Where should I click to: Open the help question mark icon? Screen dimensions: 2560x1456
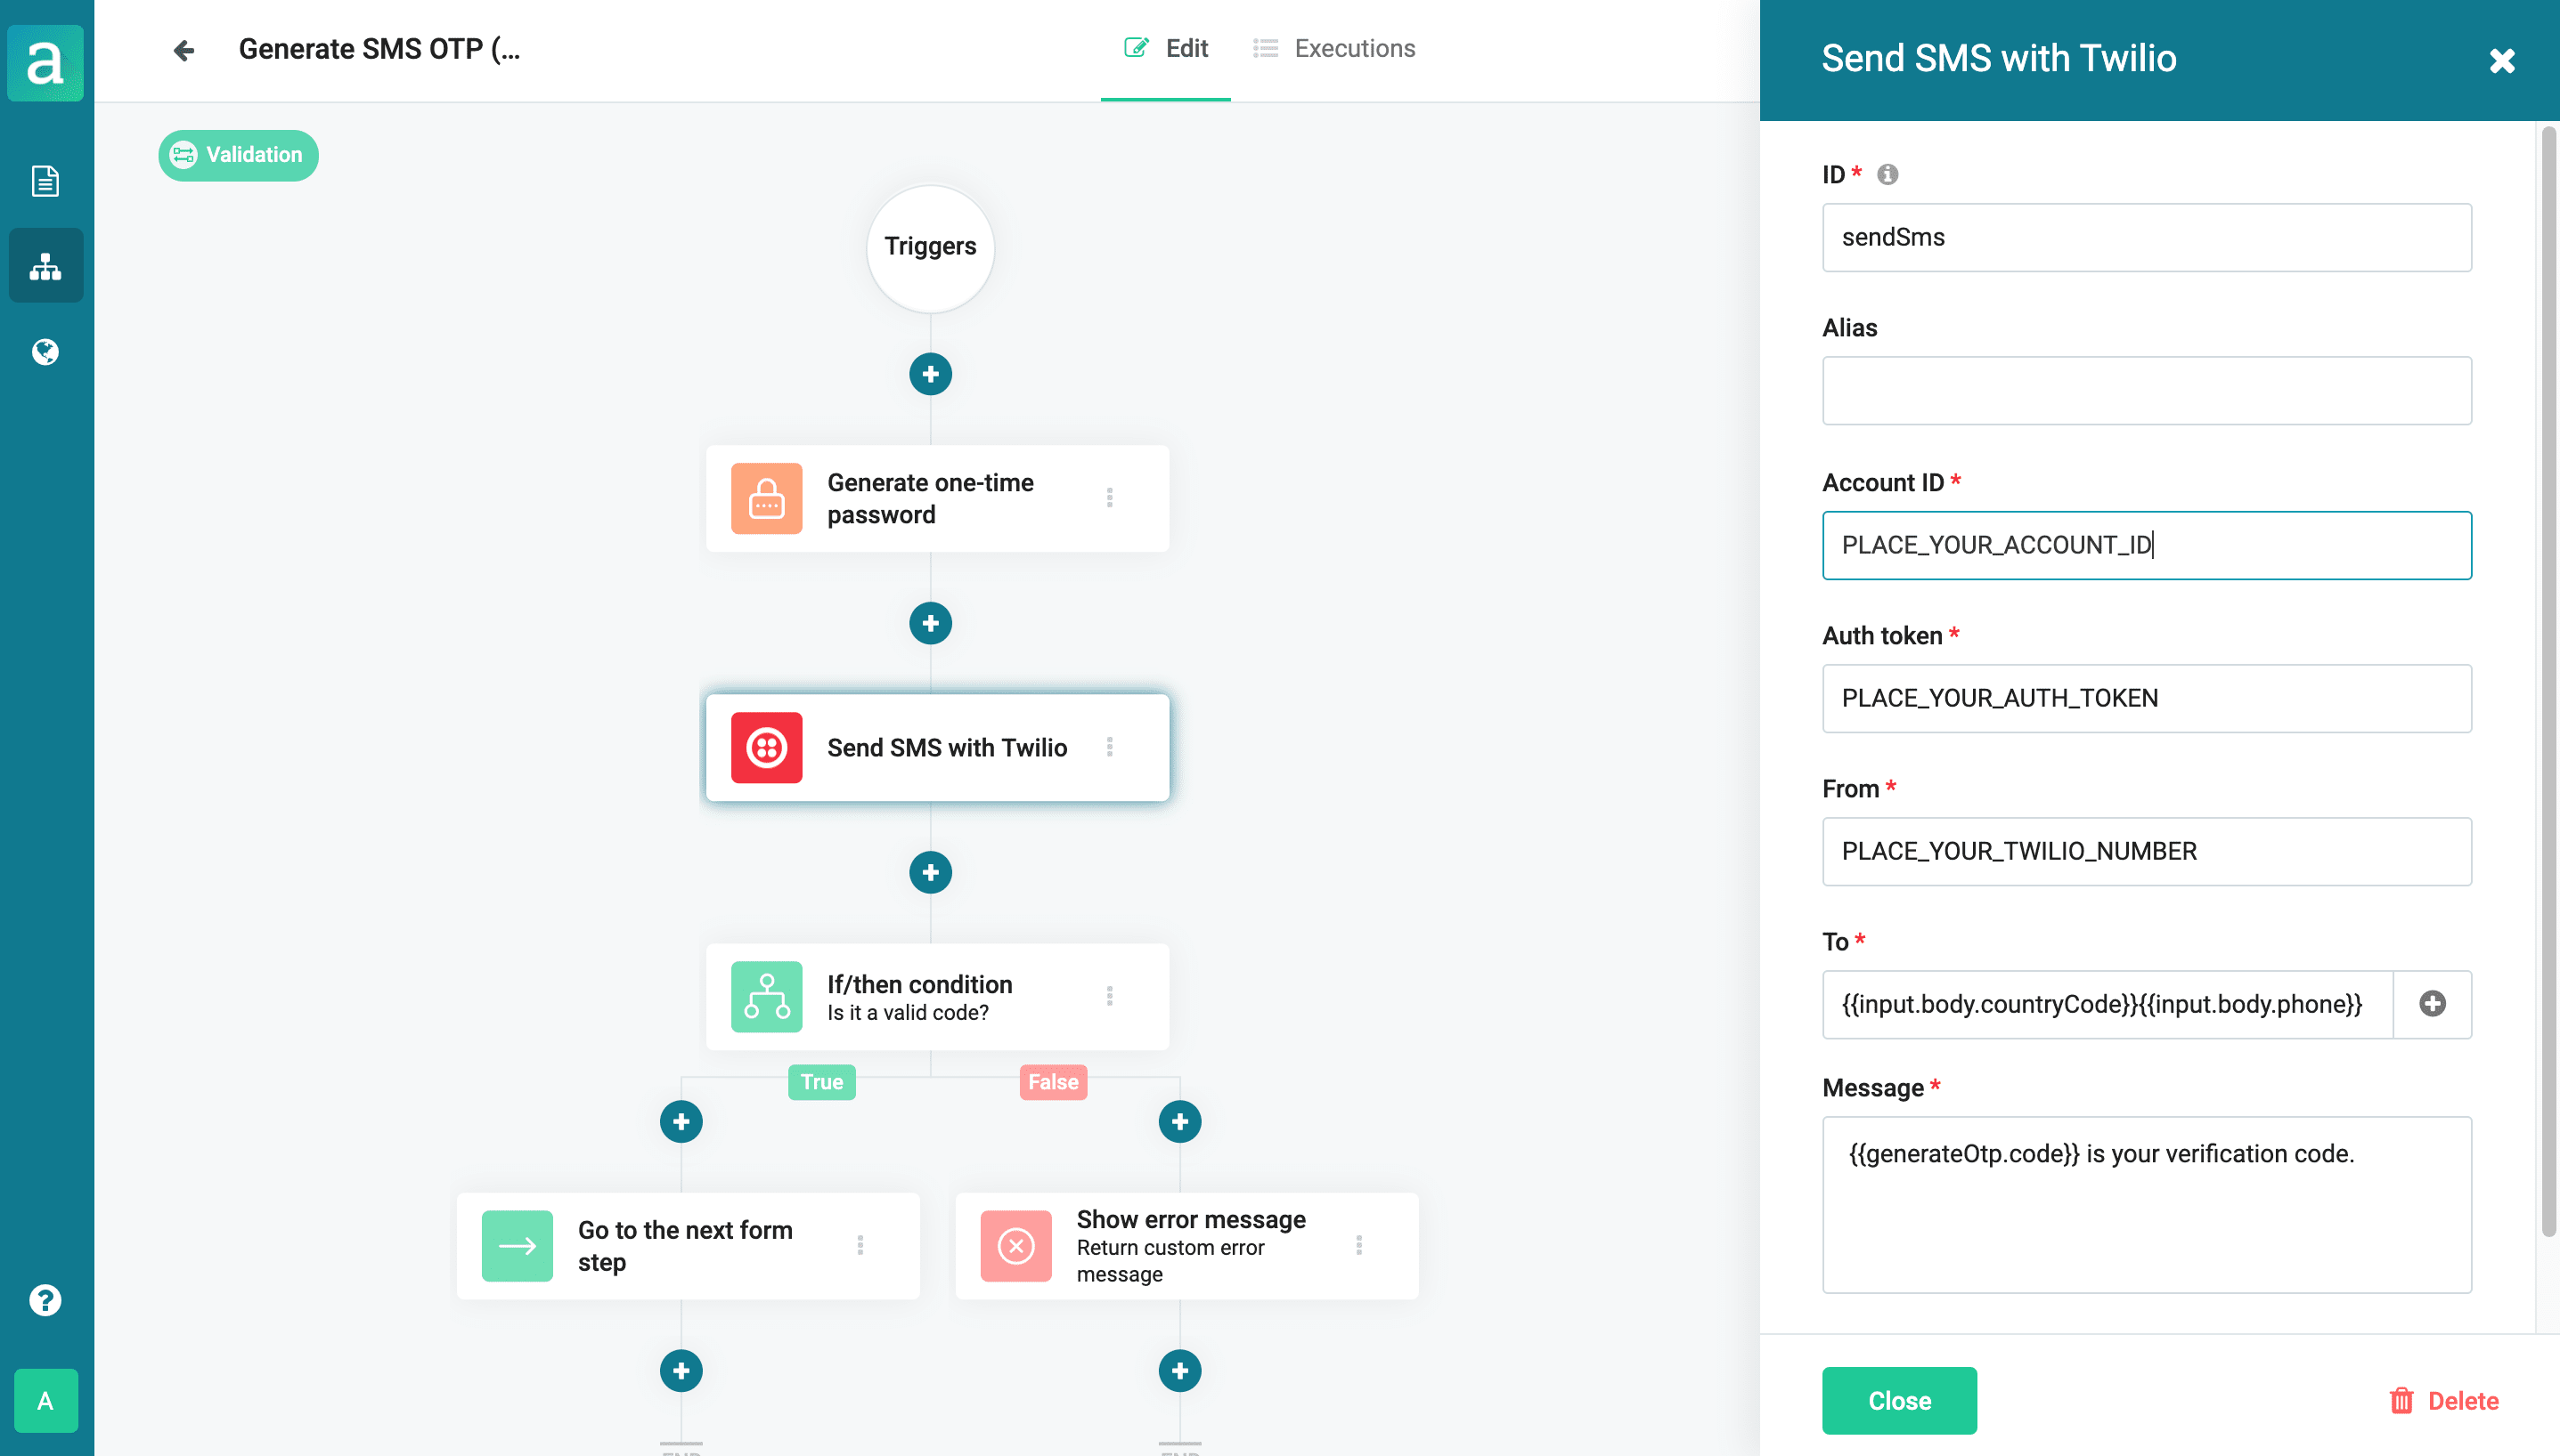coord(45,1300)
